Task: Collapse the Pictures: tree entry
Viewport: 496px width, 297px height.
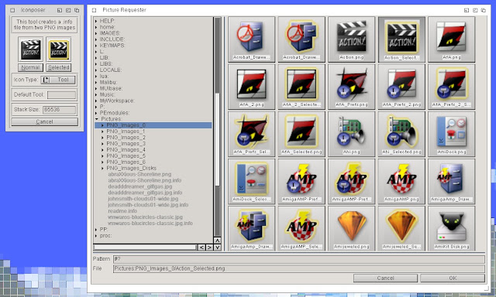Action: [97, 119]
